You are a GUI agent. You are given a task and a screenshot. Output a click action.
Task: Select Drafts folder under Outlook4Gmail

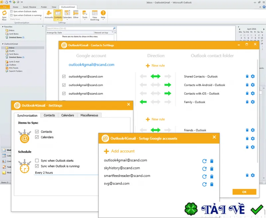[x=12, y=51]
